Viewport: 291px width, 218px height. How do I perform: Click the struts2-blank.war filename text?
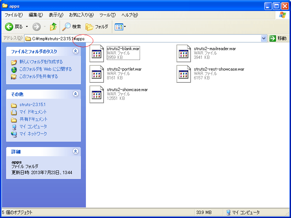123,49
